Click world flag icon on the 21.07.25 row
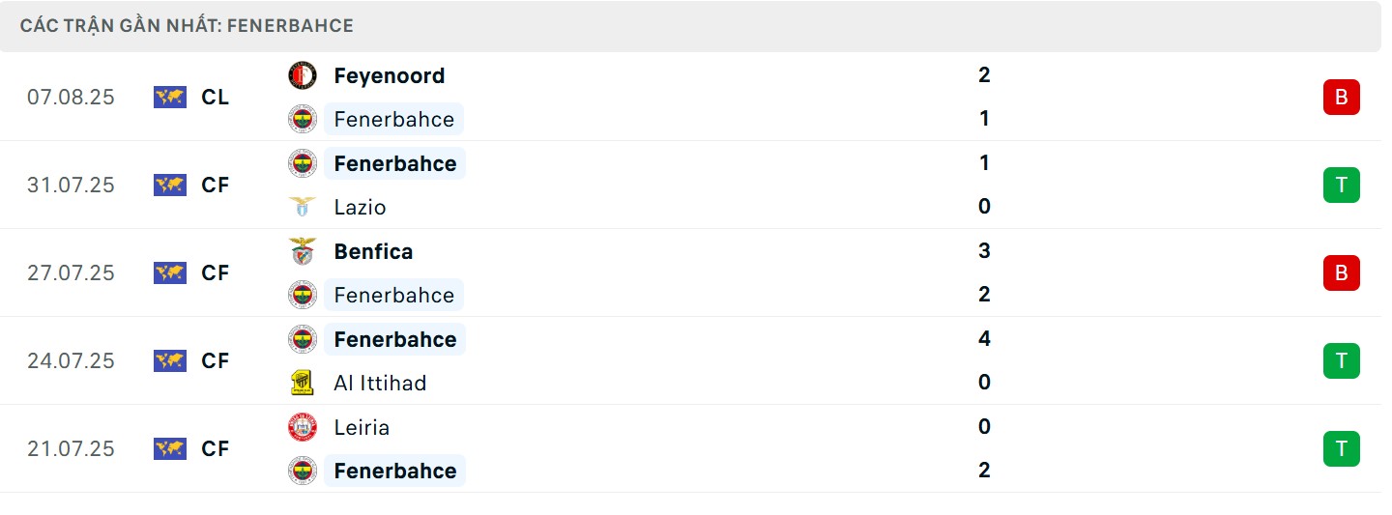Screen dimensions: 1392x515 (x=170, y=448)
